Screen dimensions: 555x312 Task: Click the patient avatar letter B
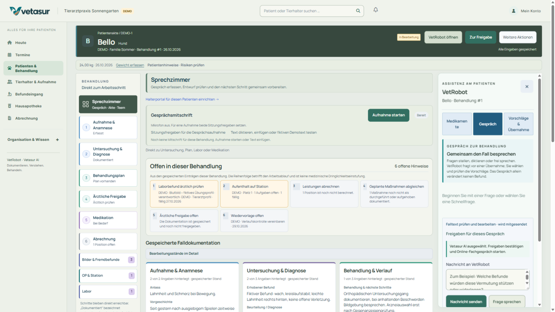tap(88, 41)
